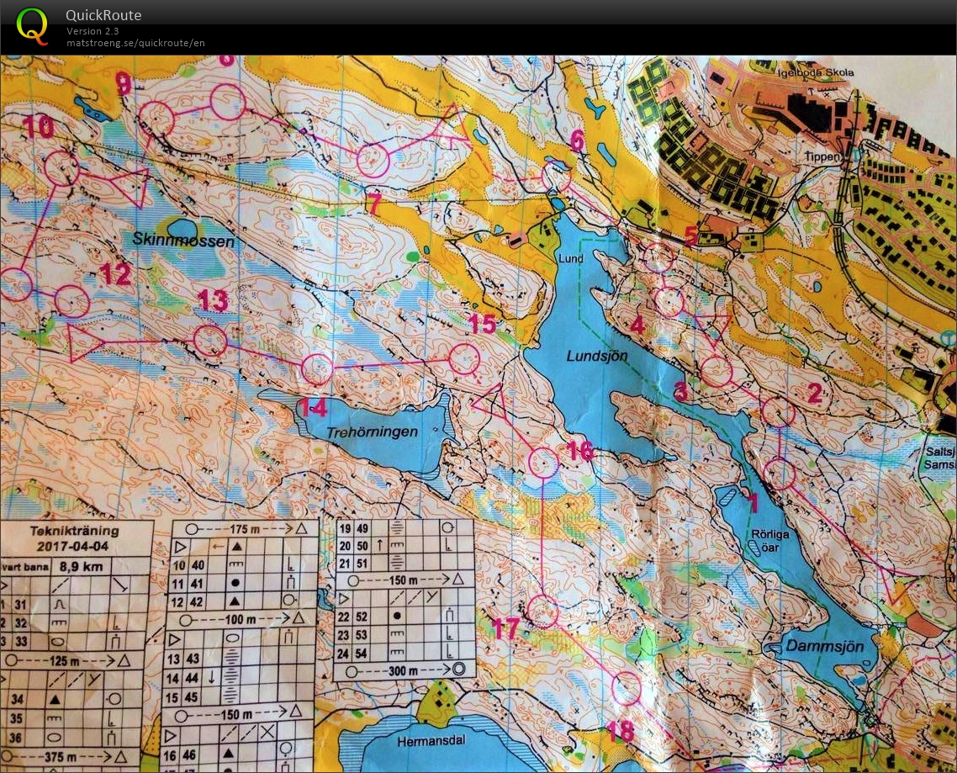957x773 pixels.
Task: Click the Hermansdal label on the map
Action: click(431, 742)
